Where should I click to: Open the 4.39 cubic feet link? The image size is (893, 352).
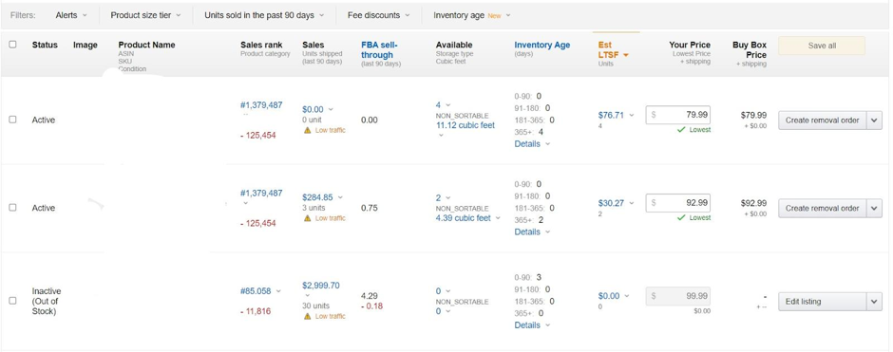point(463,218)
